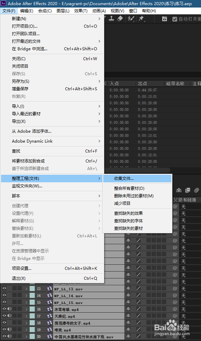Click shy switch on 围观瀑布的女子.mp4 row

pos(128,323)
